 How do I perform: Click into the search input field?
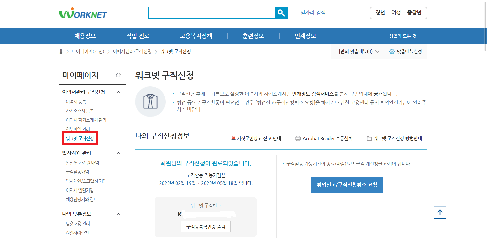click(212, 13)
